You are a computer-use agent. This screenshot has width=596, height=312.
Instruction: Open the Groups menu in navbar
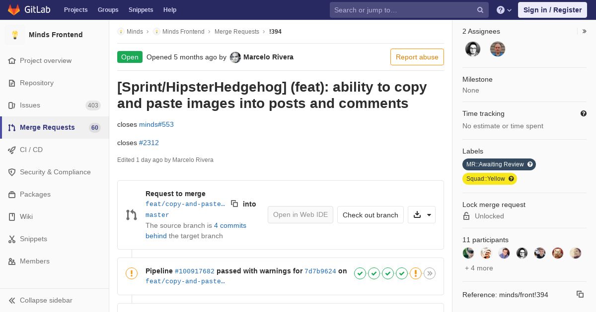(x=108, y=10)
